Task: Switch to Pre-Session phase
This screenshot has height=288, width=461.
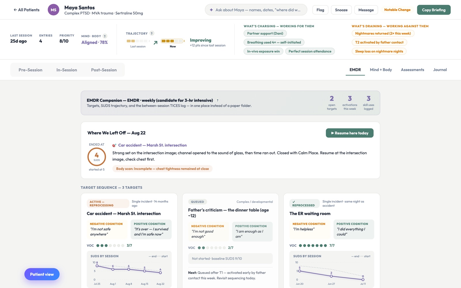Action: point(31,70)
